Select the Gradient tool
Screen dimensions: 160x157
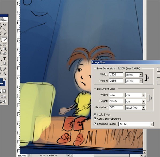tap(5, 49)
